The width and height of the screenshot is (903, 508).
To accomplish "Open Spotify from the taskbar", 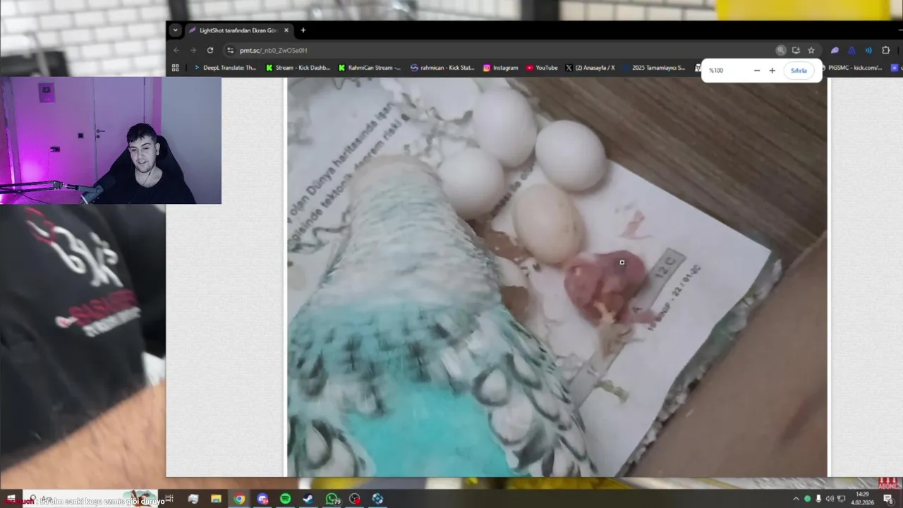I will (x=285, y=499).
